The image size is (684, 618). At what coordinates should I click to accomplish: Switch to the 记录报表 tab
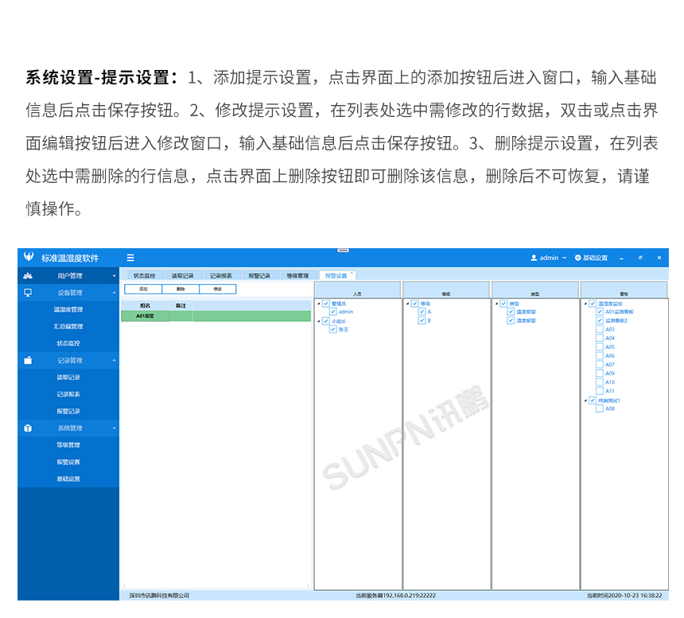[x=221, y=276]
